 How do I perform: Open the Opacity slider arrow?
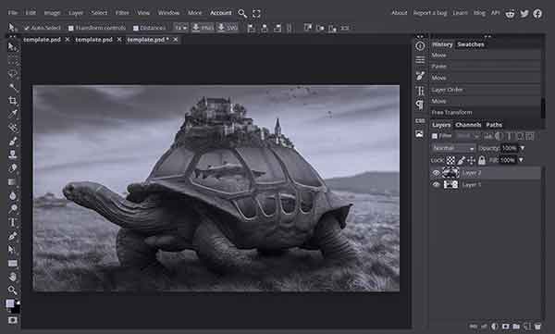(x=522, y=148)
